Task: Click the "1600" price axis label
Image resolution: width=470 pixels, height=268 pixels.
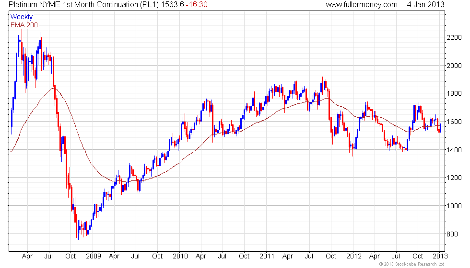Action: point(454,122)
